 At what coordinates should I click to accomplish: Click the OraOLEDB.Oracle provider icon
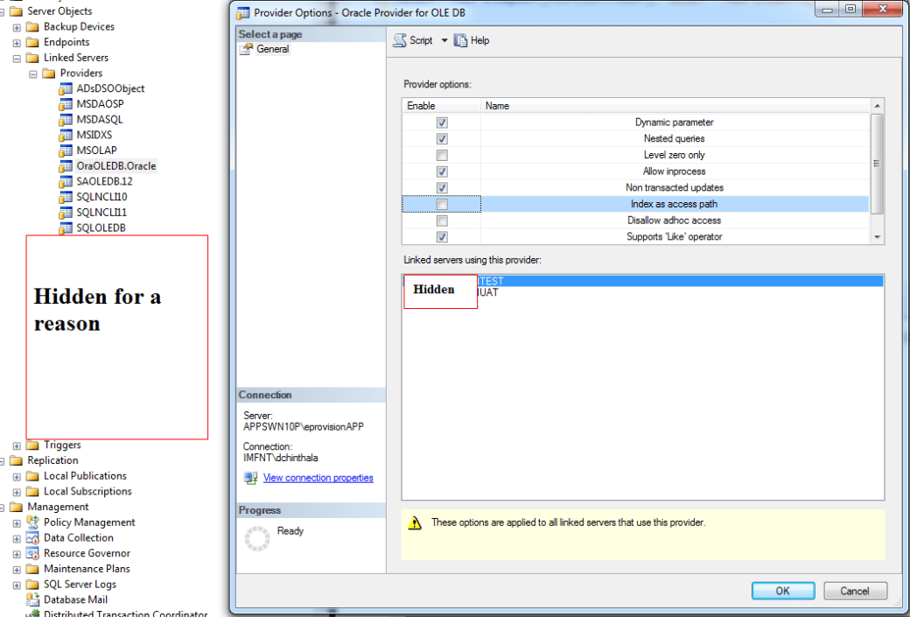pyautogui.click(x=66, y=166)
